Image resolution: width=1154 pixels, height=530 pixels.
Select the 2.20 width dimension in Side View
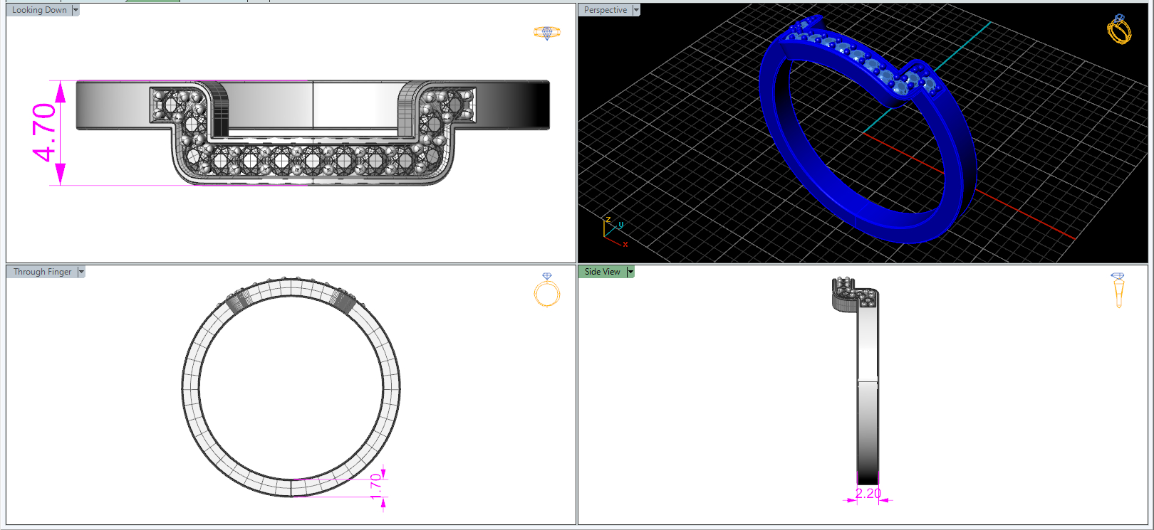[868, 494]
